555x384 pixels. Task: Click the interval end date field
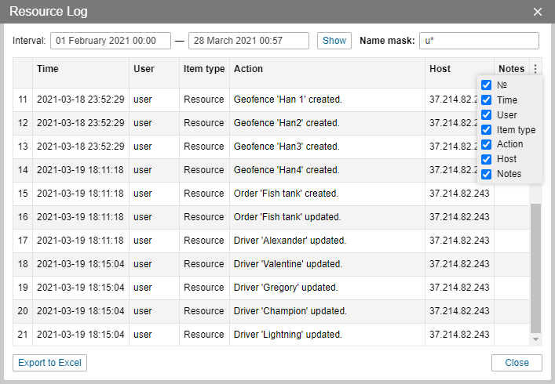pos(248,41)
